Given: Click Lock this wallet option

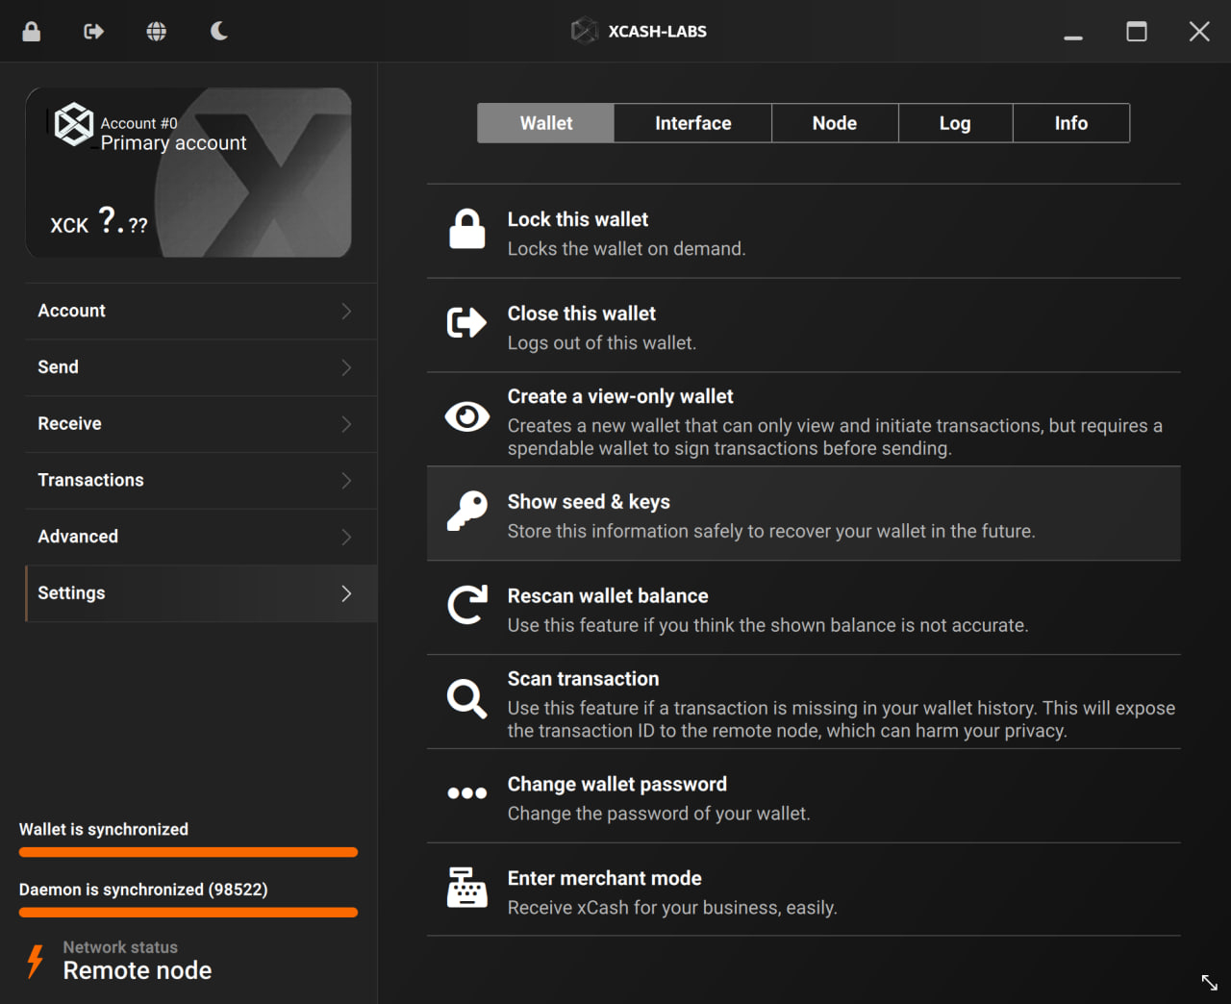Looking at the screenshot, I should (577, 220).
